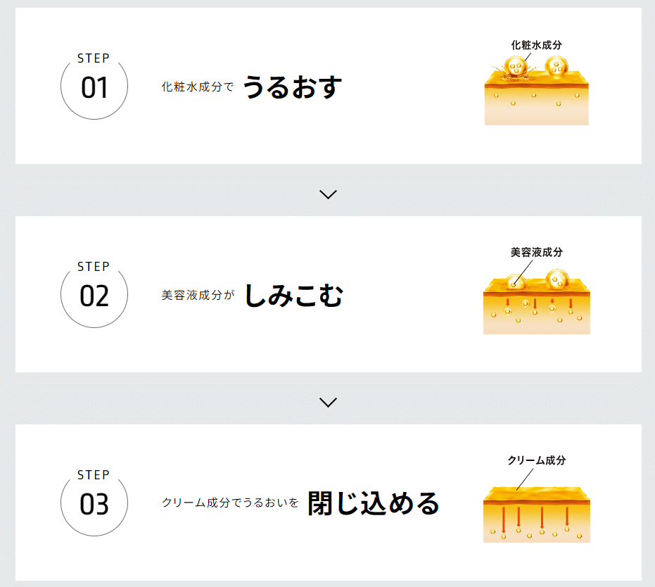Click the STEP 01 circle badge
The width and height of the screenshot is (655, 587).
pyautogui.click(x=94, y=86)
